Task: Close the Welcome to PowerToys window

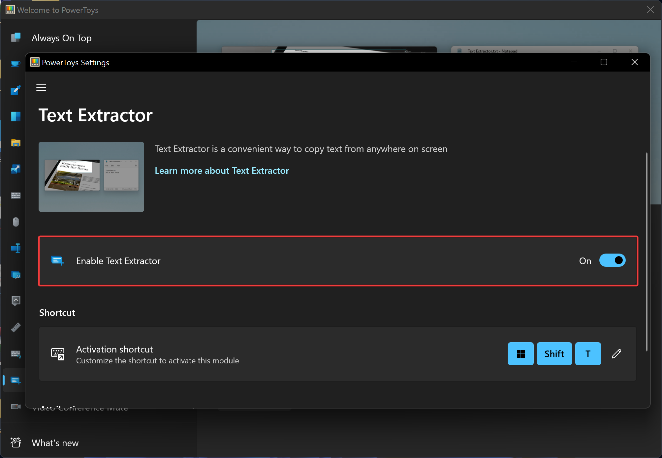Action: coord(650,10)
